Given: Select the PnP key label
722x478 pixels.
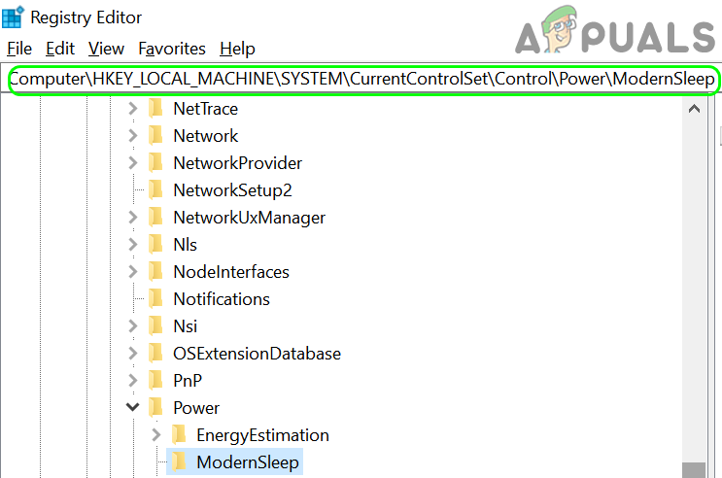Looking at the screenshot, I should coord(188,381).
